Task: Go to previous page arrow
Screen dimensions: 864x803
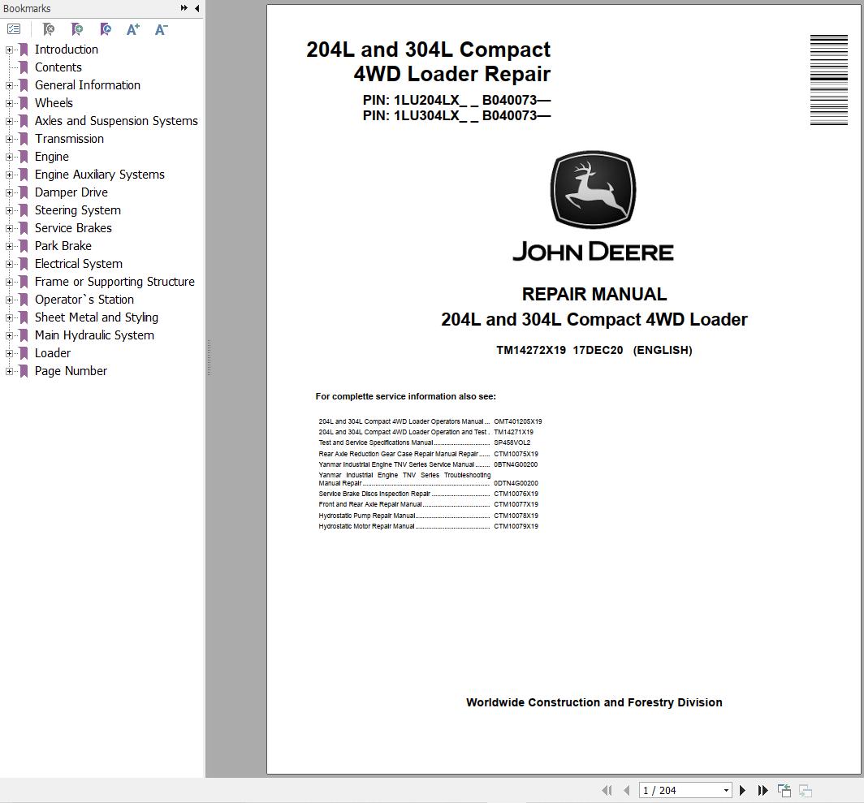Action: [627, 790]
